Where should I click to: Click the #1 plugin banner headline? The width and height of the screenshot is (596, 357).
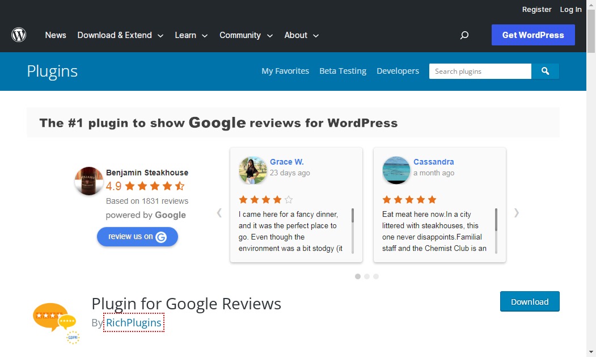pos(218,123)
